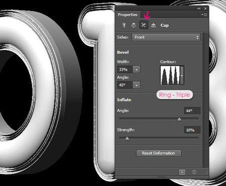Click the Bevel Width 33% field
Viewport: 226px width, 186px height.
coord(125,70)
